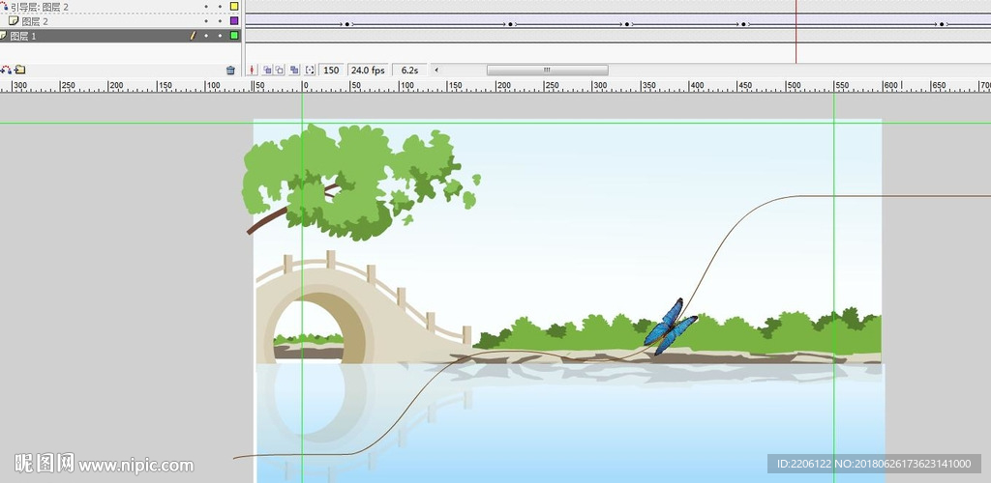Click the timeline scroll left arrow
This screenshot has width=991, height=483.
(x=435, y=70)
